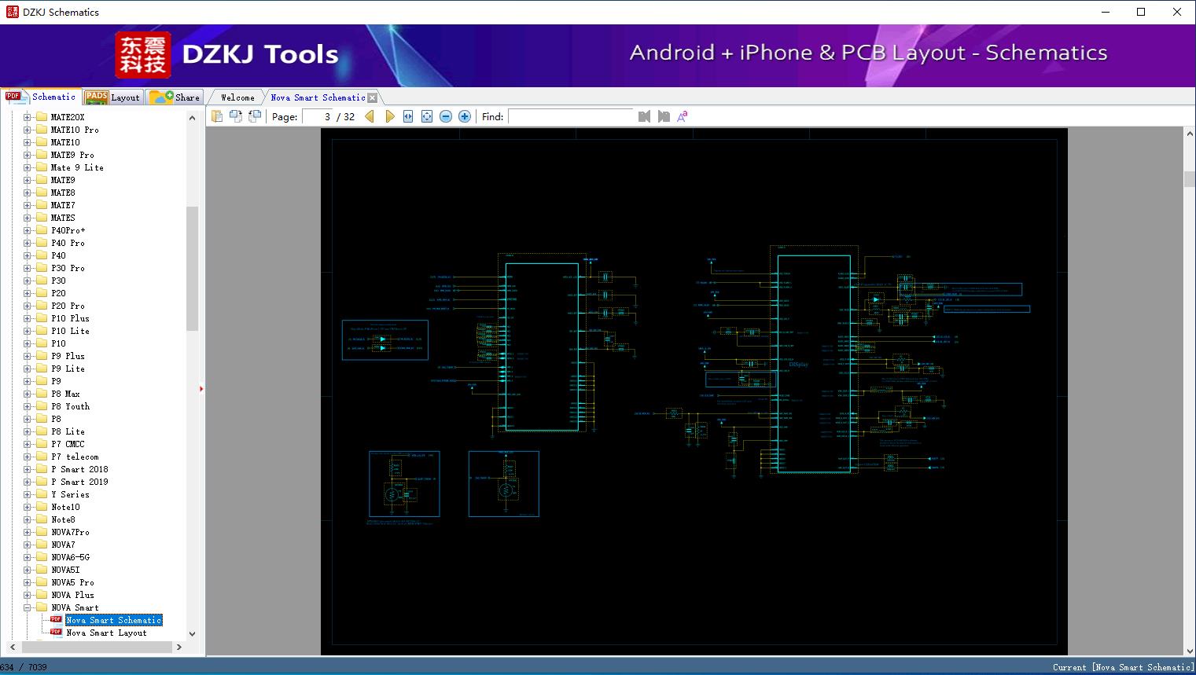Fit the schematic page to window

click(x=426, y=116)
